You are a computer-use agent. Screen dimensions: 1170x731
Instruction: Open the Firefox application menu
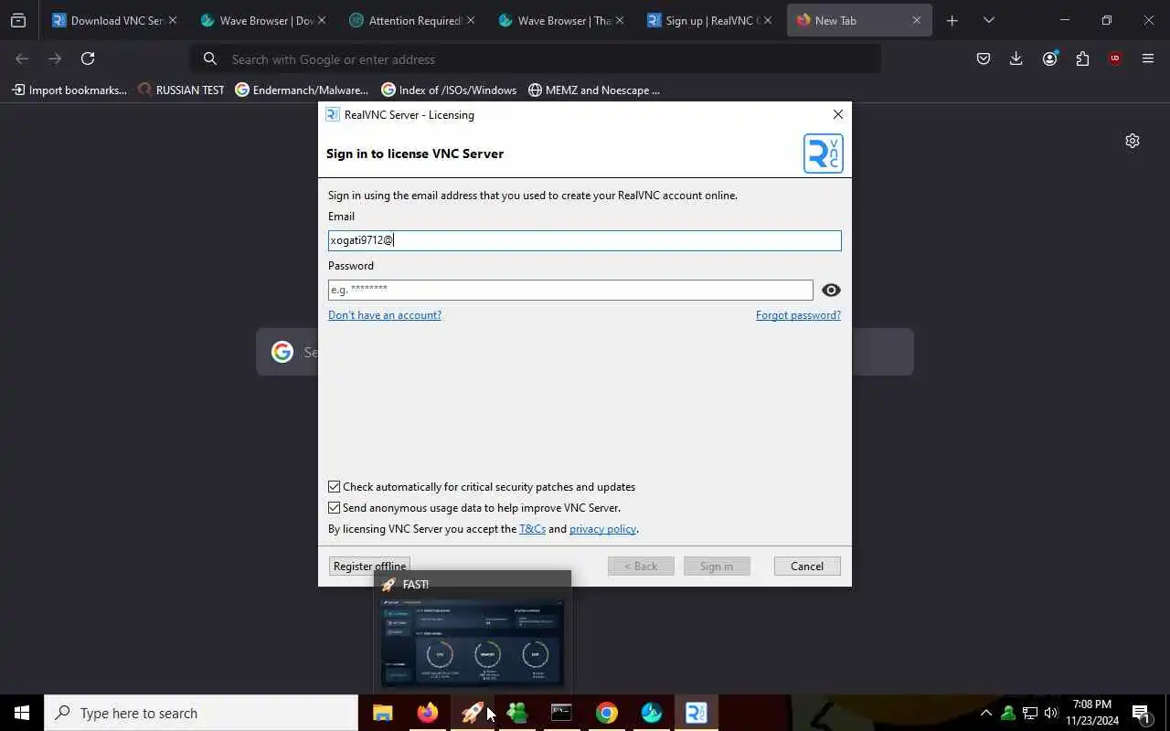point(1148,58)
